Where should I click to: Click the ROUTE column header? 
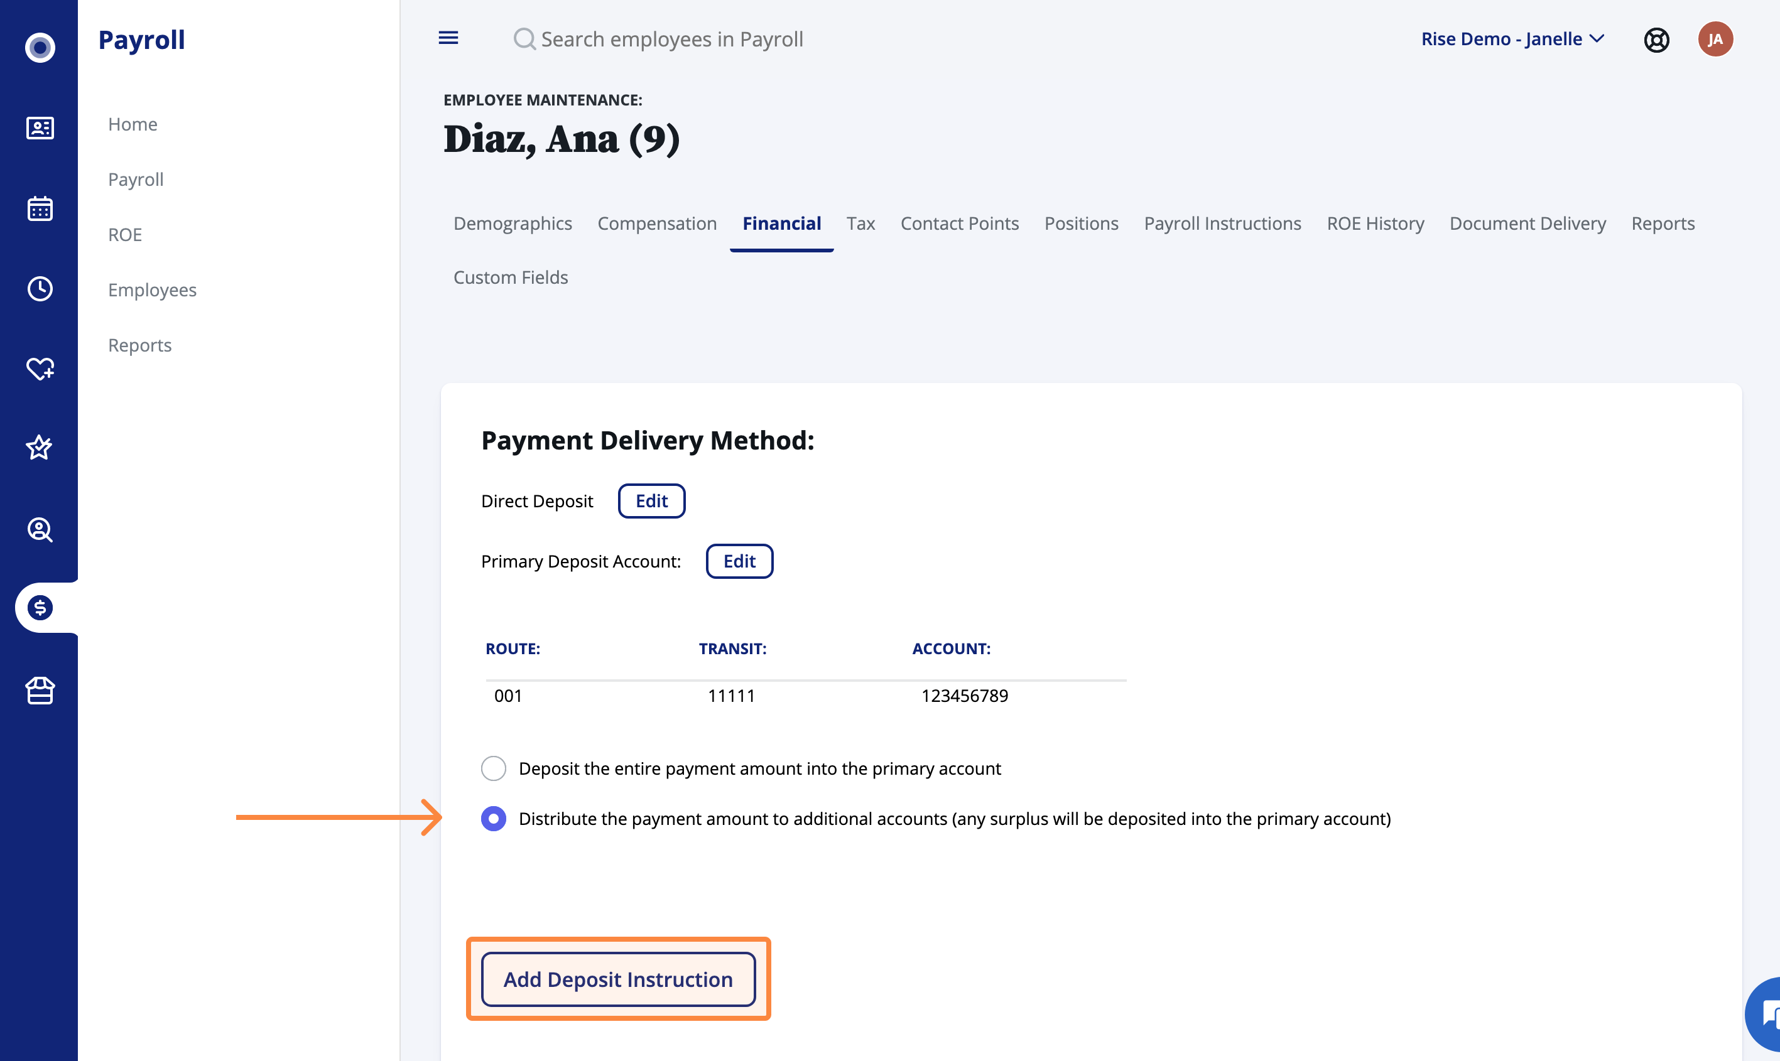pos(513,649)
